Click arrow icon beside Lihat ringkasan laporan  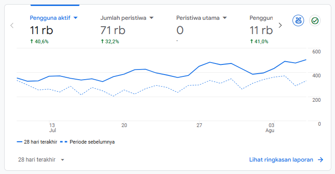tap(321, 160)
